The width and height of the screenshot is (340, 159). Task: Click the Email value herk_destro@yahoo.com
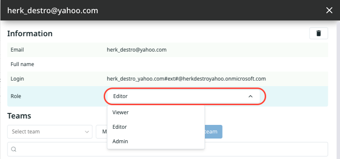[137, 50]
